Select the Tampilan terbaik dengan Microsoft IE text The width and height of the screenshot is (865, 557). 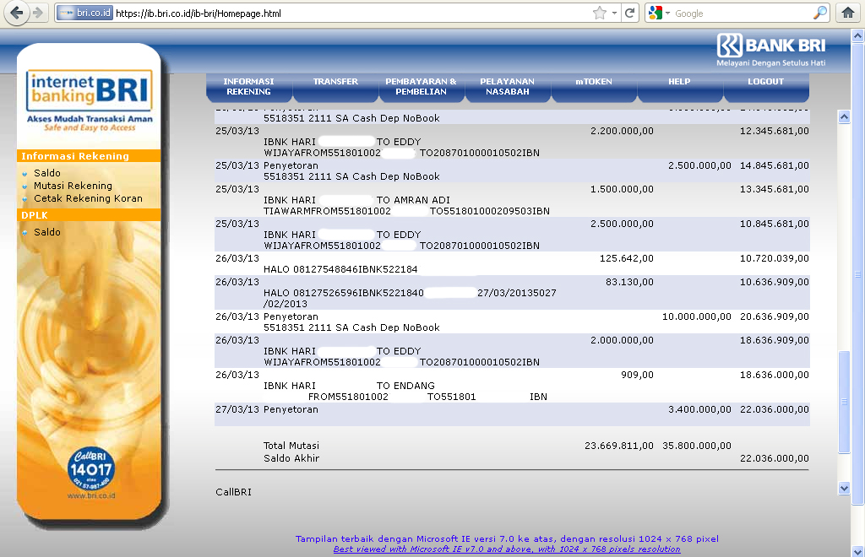coord(507,538)
